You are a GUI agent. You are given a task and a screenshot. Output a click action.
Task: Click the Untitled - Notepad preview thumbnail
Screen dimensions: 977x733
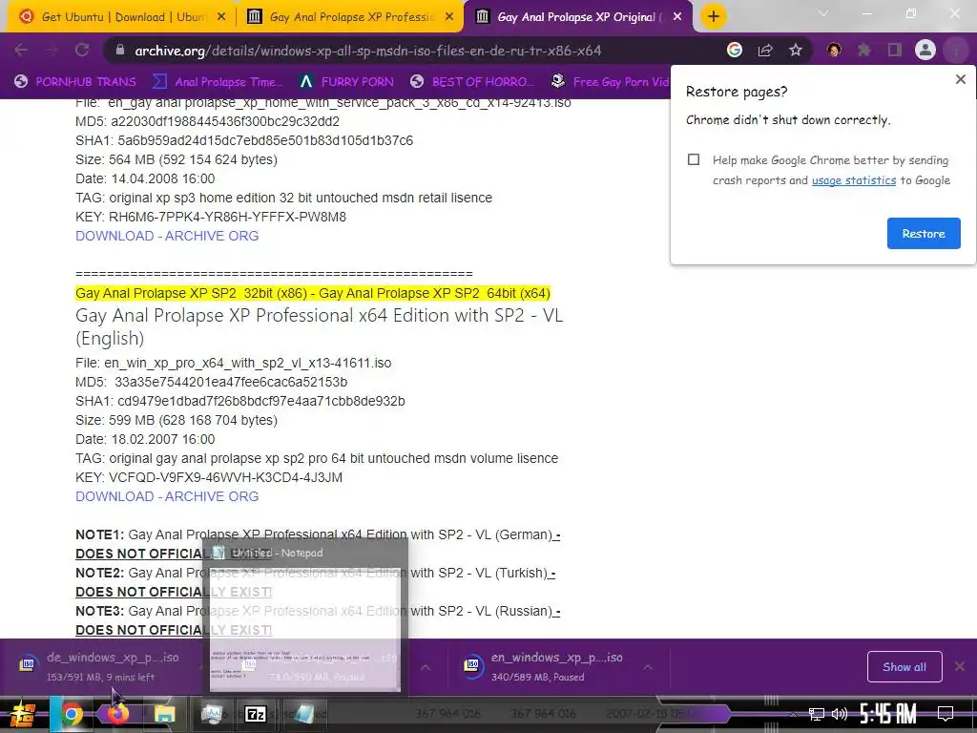tap(304, 630)
